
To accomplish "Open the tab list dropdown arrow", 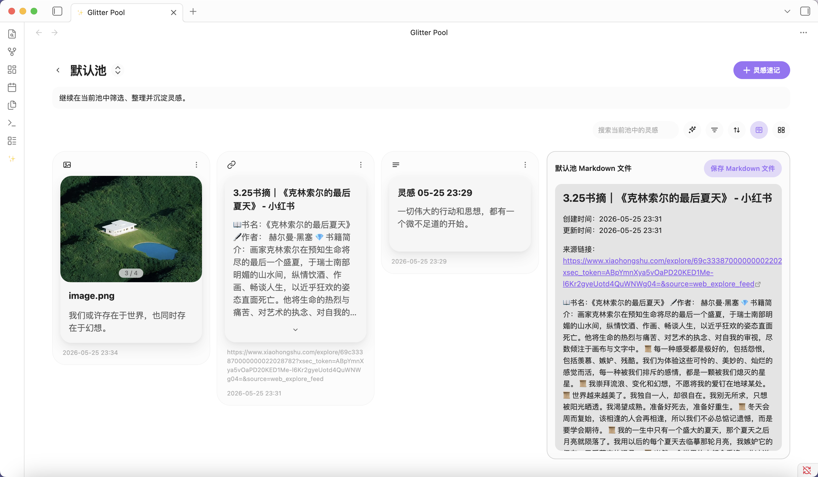I will pos(787,11).
